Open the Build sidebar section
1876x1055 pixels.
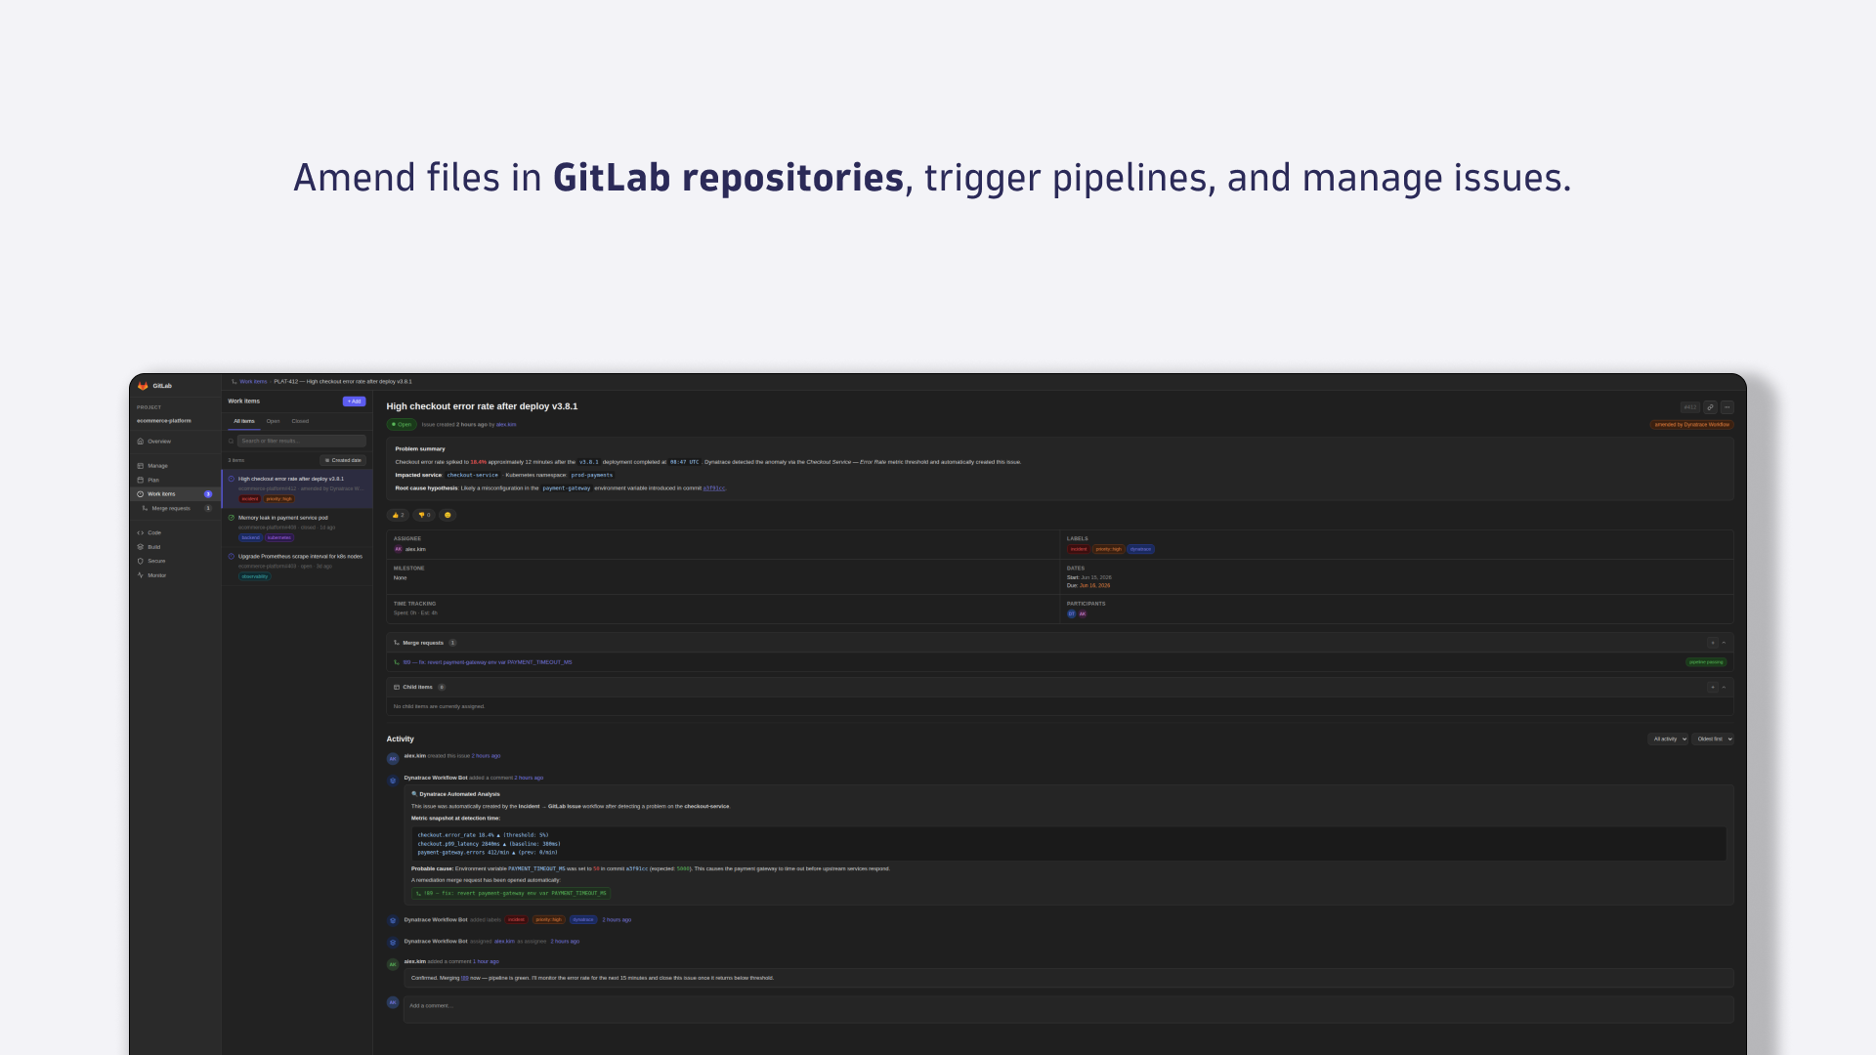pos(175,547)
